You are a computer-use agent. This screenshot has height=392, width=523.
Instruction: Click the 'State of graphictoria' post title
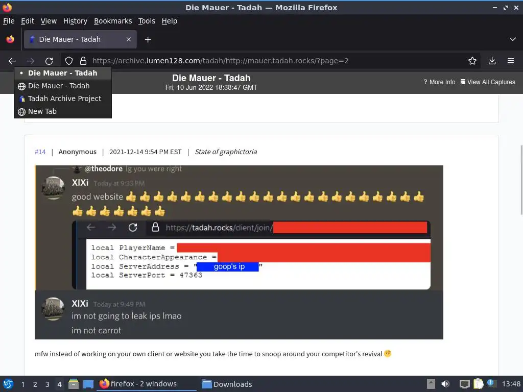pyautogui.click(x=226, y=152)
